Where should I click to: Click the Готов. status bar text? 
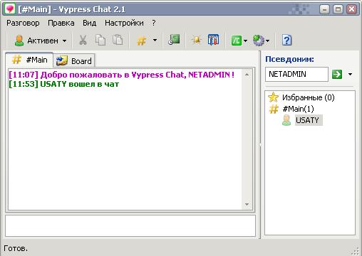pos(16,248)
